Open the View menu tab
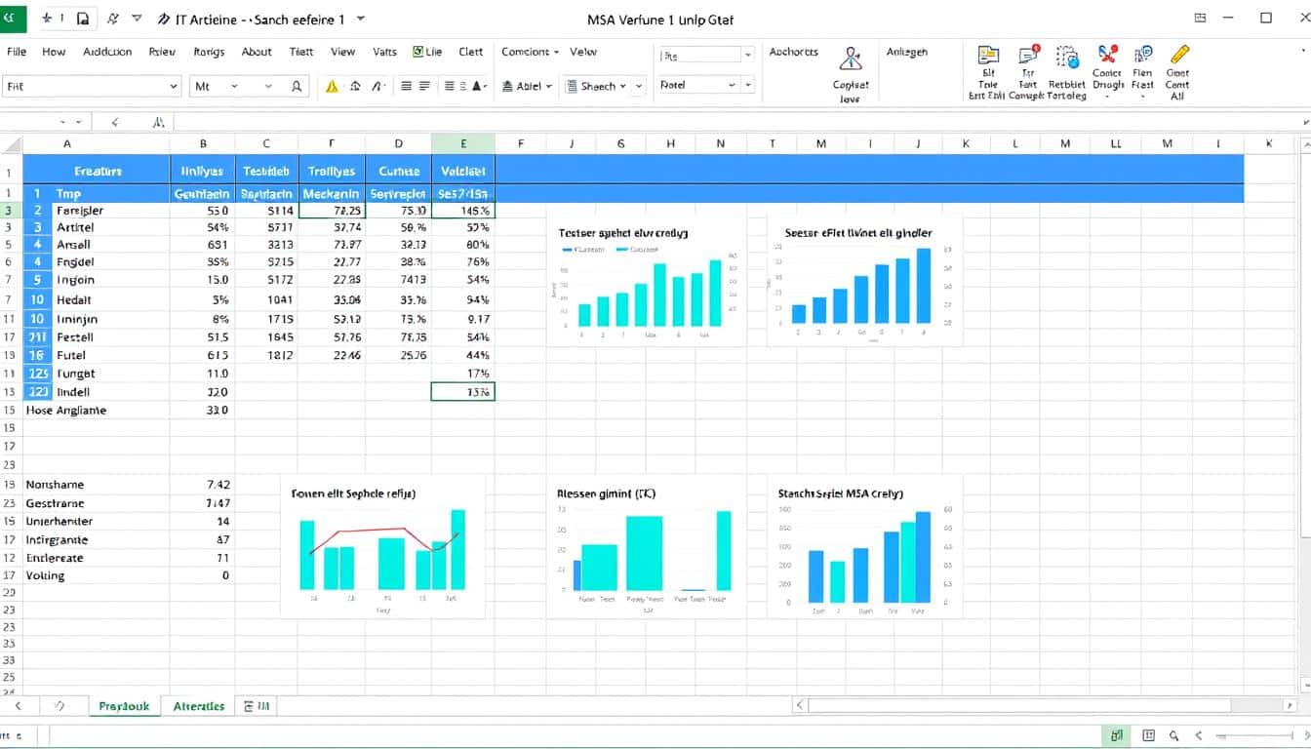 pos(343,52)
